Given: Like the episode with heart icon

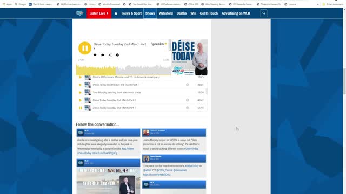Looking at the screenshot, I should pyautogui.click(x=95, y=55).
